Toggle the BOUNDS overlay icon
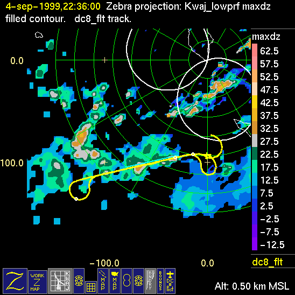 pos(160,280)
